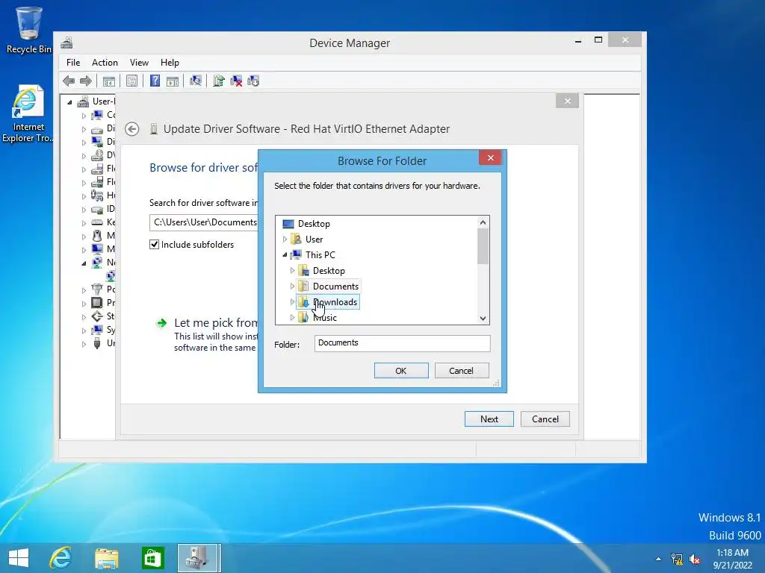Open the Help menu
765x573 pixels.
pyautogui.click(x=170, y=63)
